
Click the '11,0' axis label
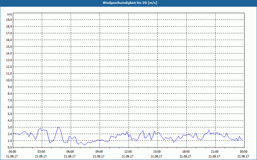(x=9, y=74)
